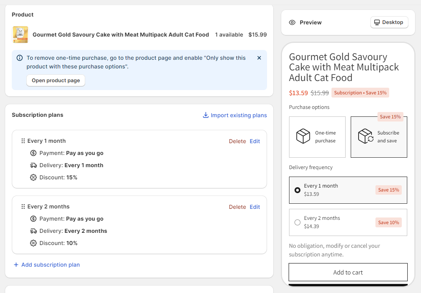Open the Desktop preview mode selector
The height and width of the screenshot is (293, 421).
click(x=389, y=22)
